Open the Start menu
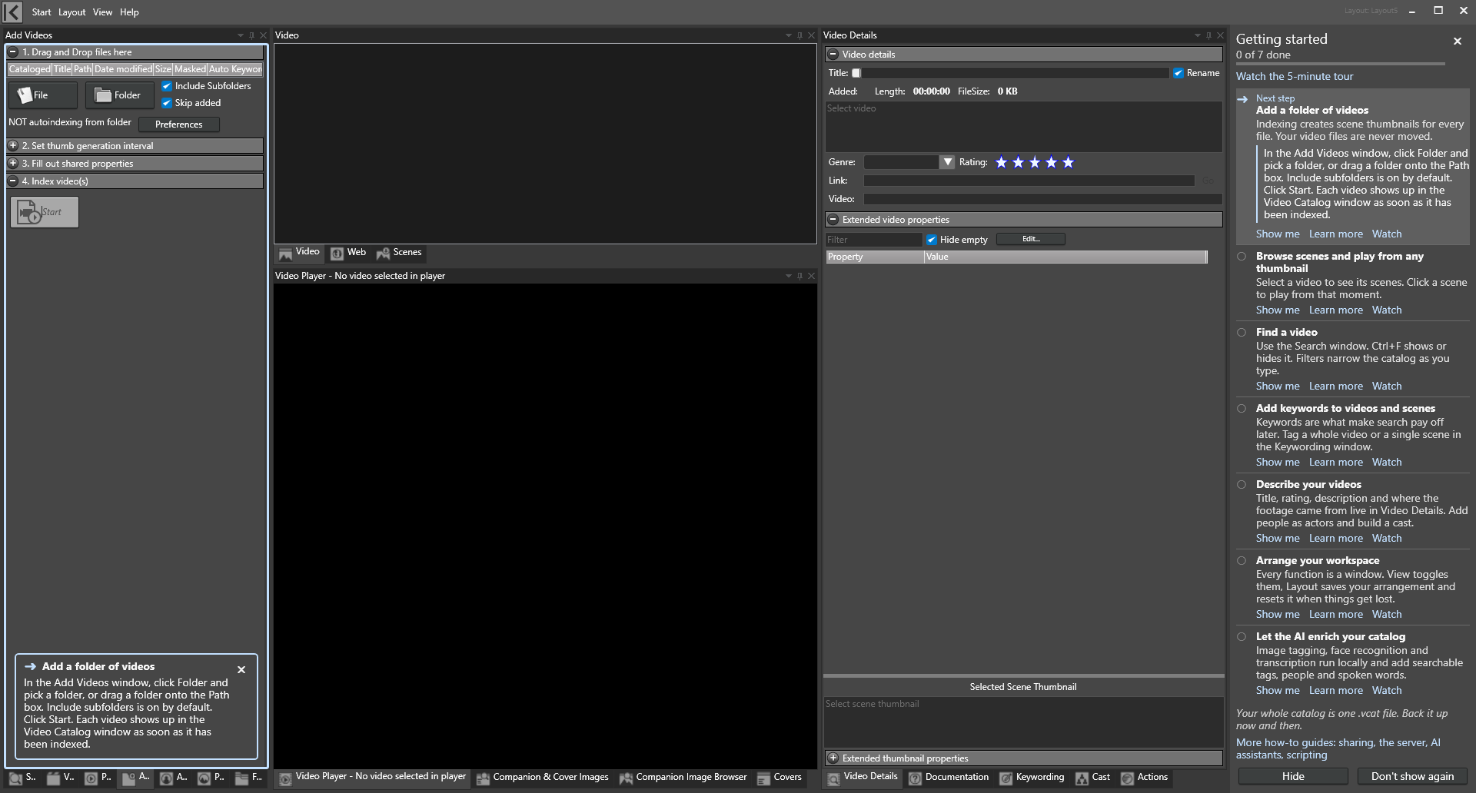This screenshot has height=793, width=1476. 42,12
